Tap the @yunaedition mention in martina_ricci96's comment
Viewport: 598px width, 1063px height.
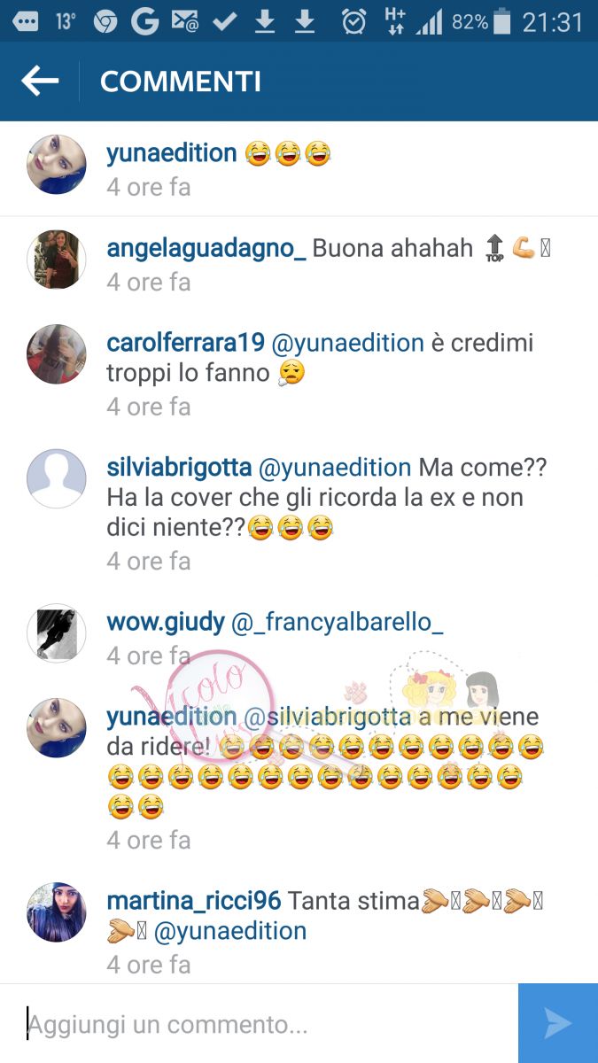click(229, 932)
